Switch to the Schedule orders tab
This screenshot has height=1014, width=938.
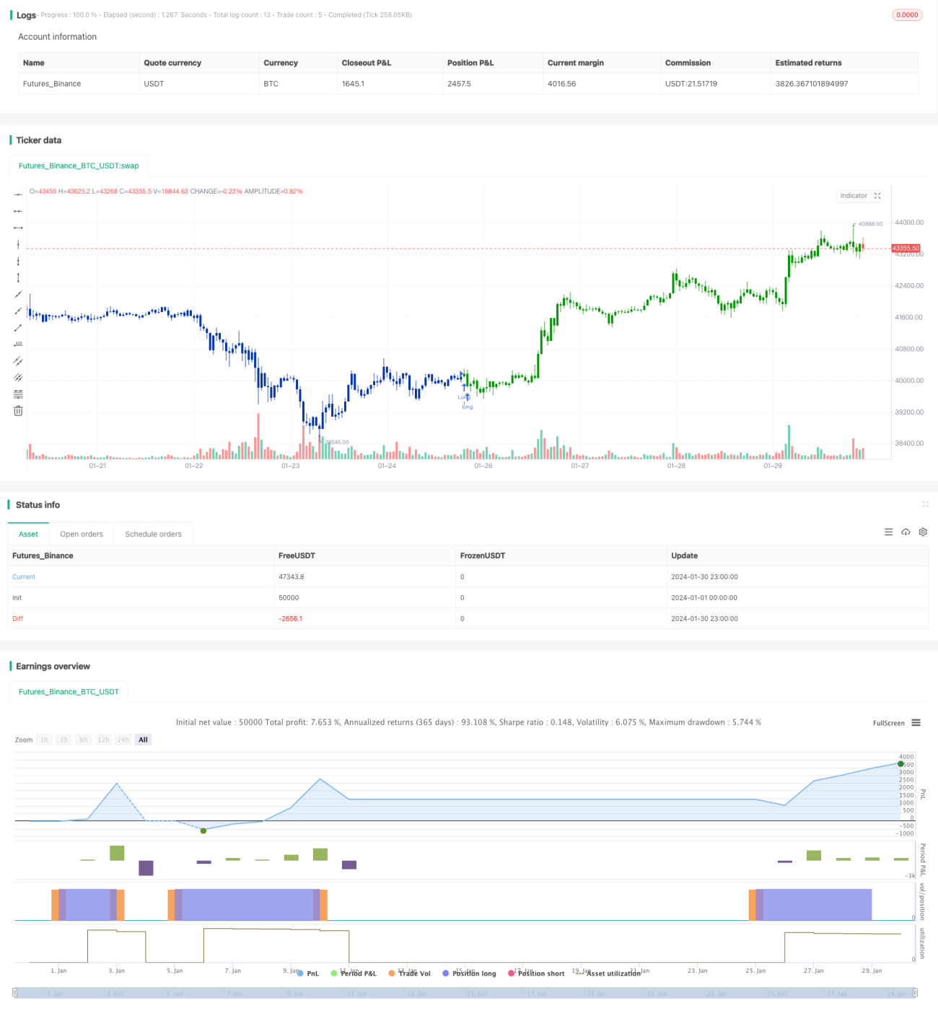pyautogui.click(x=153, y=534)
